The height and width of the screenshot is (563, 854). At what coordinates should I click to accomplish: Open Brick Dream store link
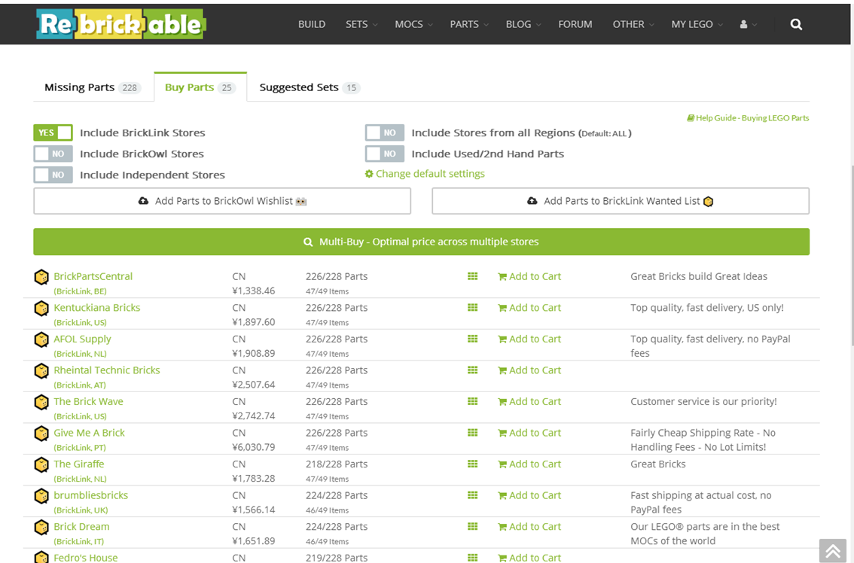pyautogui.click(x=81, y=527)
